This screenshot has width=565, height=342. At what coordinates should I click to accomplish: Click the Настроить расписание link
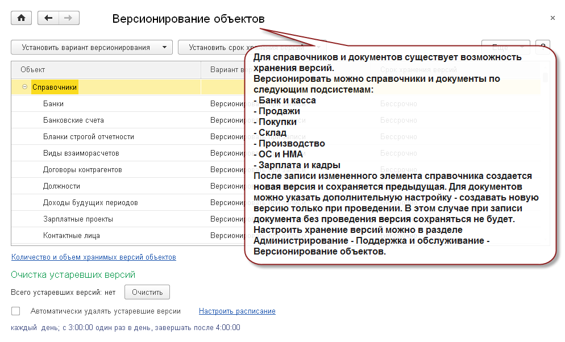(x=237, y=311)
